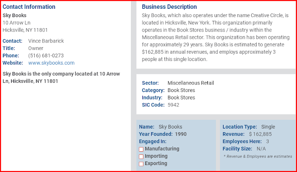297x172 pixels.
Task: Click the Year Founded value 1990
Action: 181,134
